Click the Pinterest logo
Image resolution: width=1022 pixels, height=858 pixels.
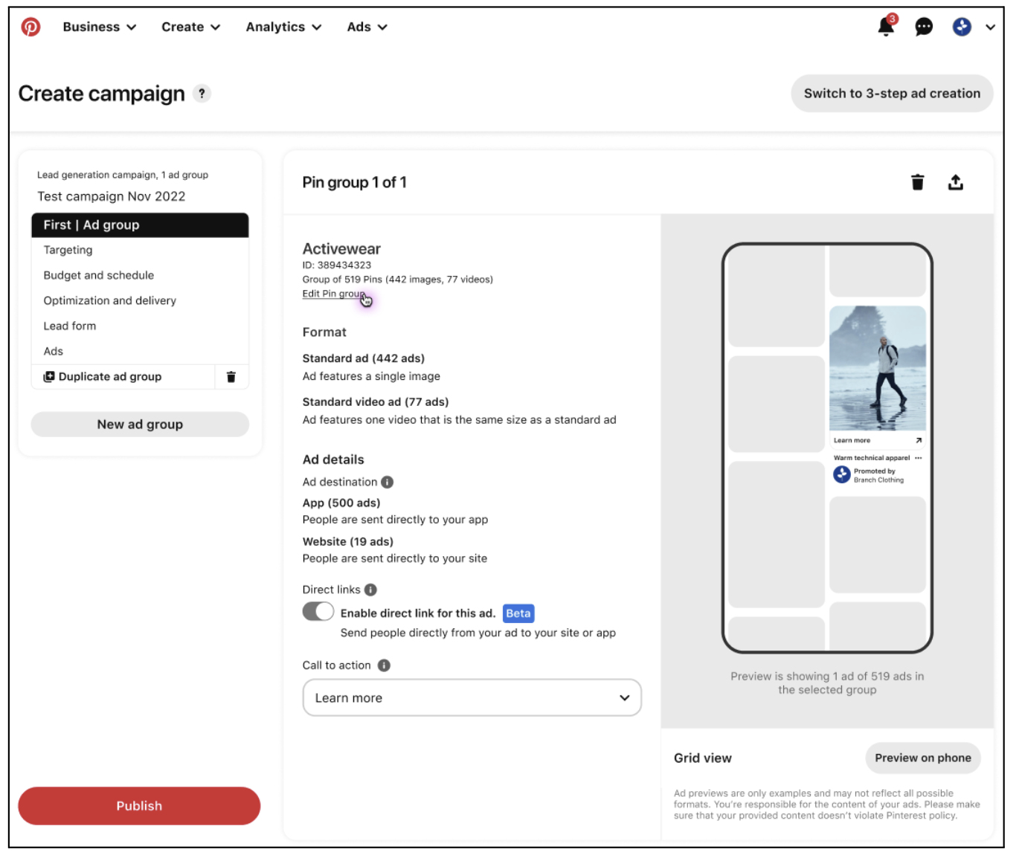coord(30,28)
